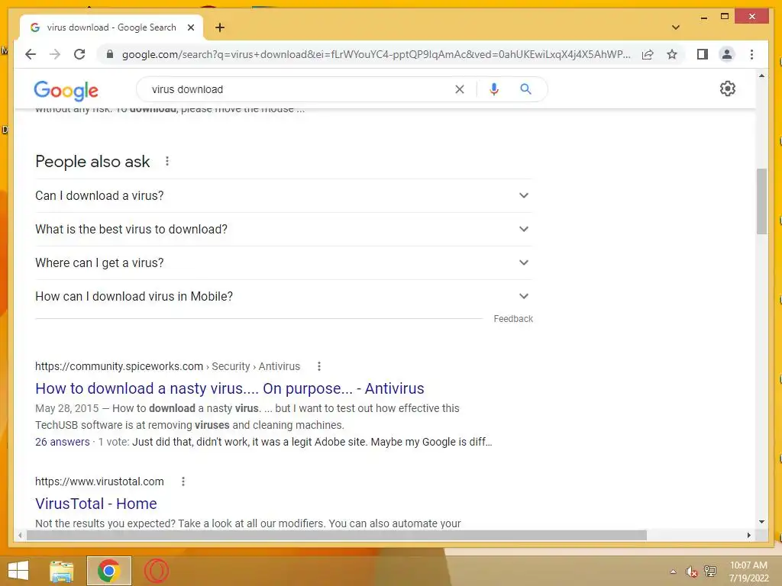Share this page from address bar

[648, 54]
